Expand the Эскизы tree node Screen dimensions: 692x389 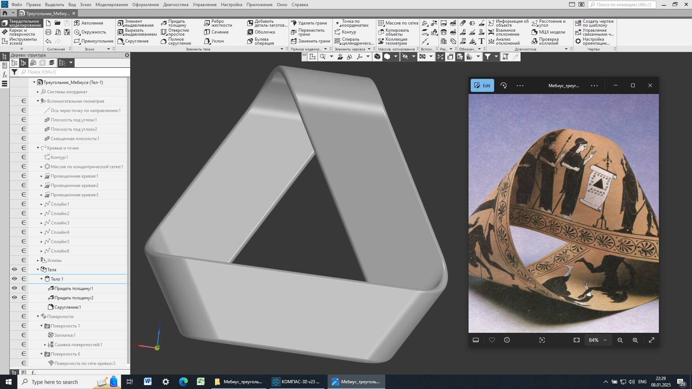point(38,260)
